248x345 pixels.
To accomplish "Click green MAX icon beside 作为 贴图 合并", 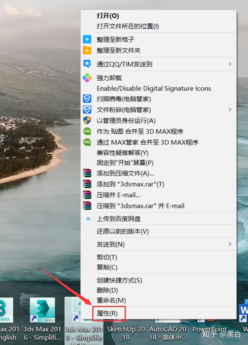I will [x=87, y=131].
